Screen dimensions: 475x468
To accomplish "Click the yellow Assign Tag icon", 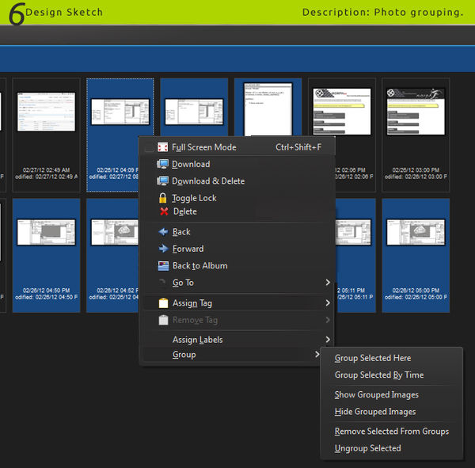I will 163,303.
